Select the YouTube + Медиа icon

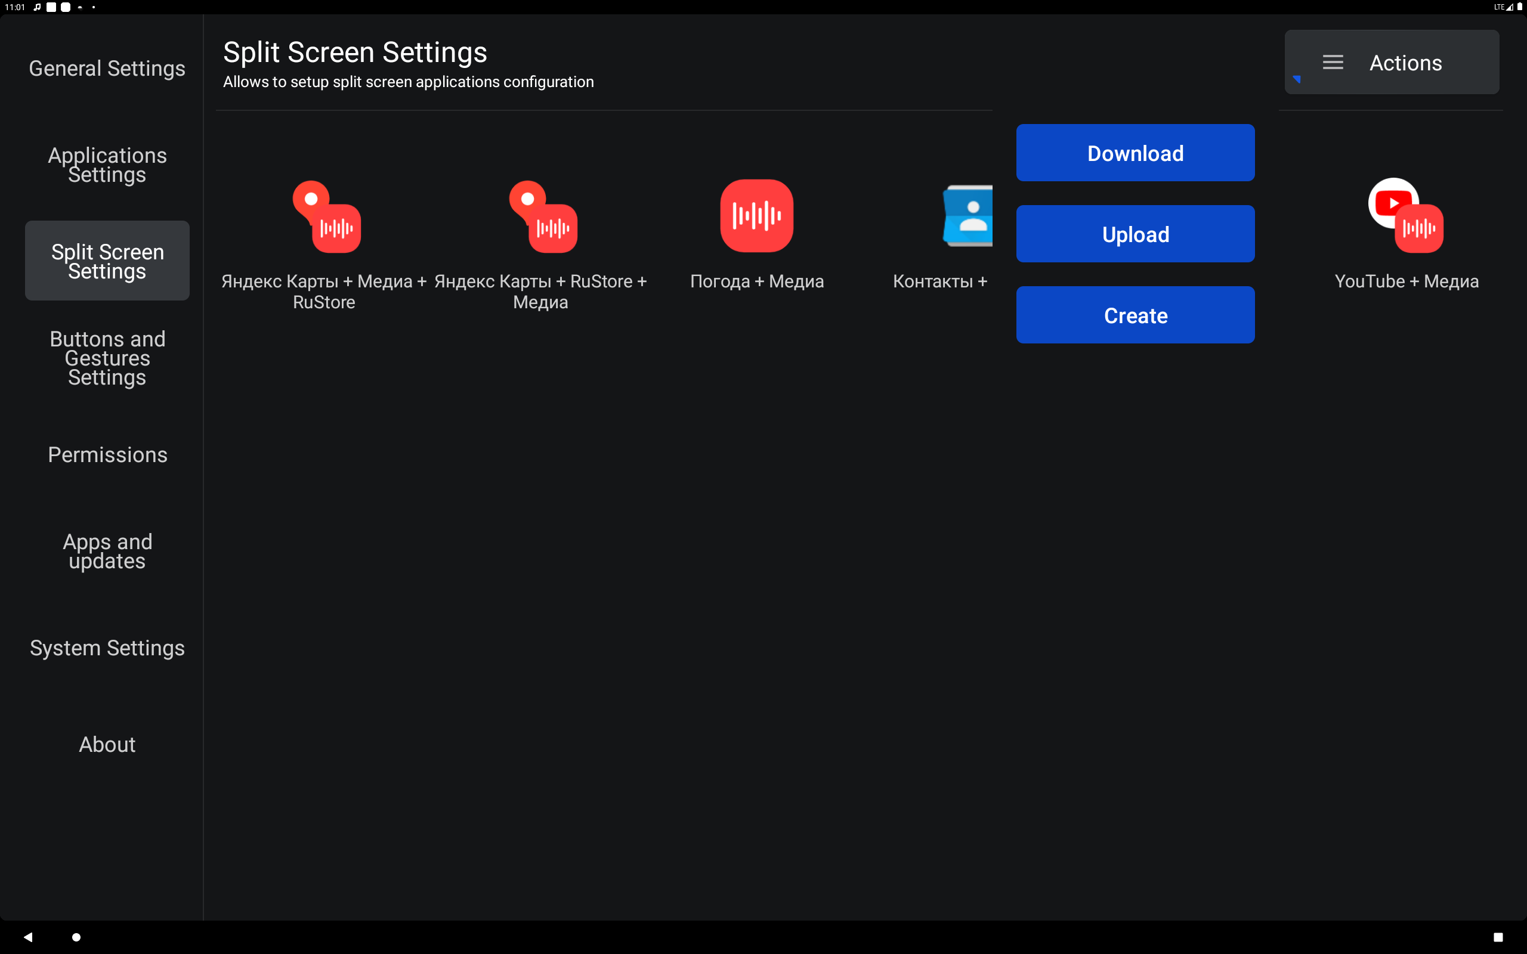pyautogui.click(x=1405, y=215)
